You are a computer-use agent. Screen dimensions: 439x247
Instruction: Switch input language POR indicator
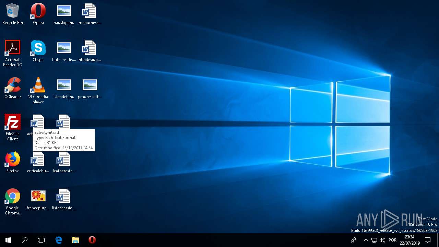point(393,240)
